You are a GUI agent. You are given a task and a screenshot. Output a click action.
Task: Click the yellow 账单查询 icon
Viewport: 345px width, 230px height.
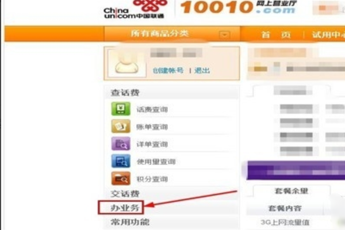[121, 126]
